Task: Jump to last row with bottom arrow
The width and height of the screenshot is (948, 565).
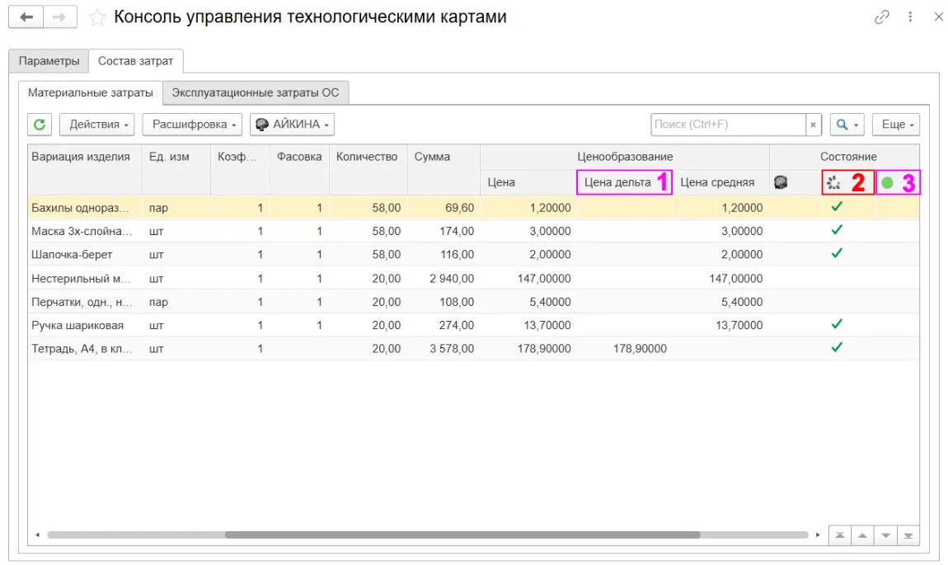Action: [908, 535]
